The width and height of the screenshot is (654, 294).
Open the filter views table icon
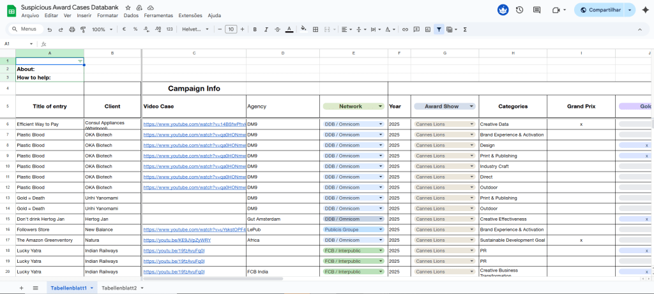pyautogui.click(x=452, y=29)
